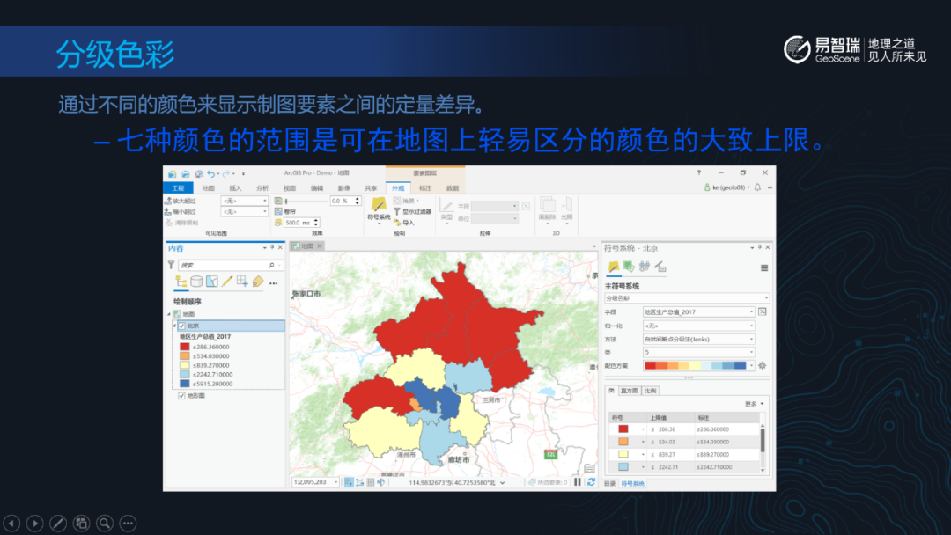Screen dimensions: 951x535
Task: Open Primary symbology tab icon in Symbology pane
Action: coord(613,267)
